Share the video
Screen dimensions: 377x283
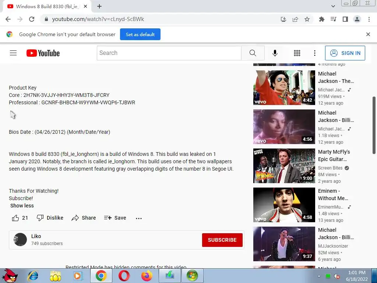pos(84,218)
